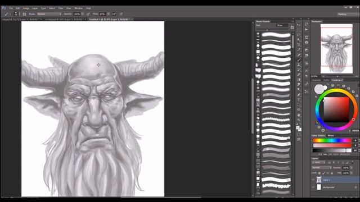
Task: Click the red saturation slider
Action: (332, 145)
